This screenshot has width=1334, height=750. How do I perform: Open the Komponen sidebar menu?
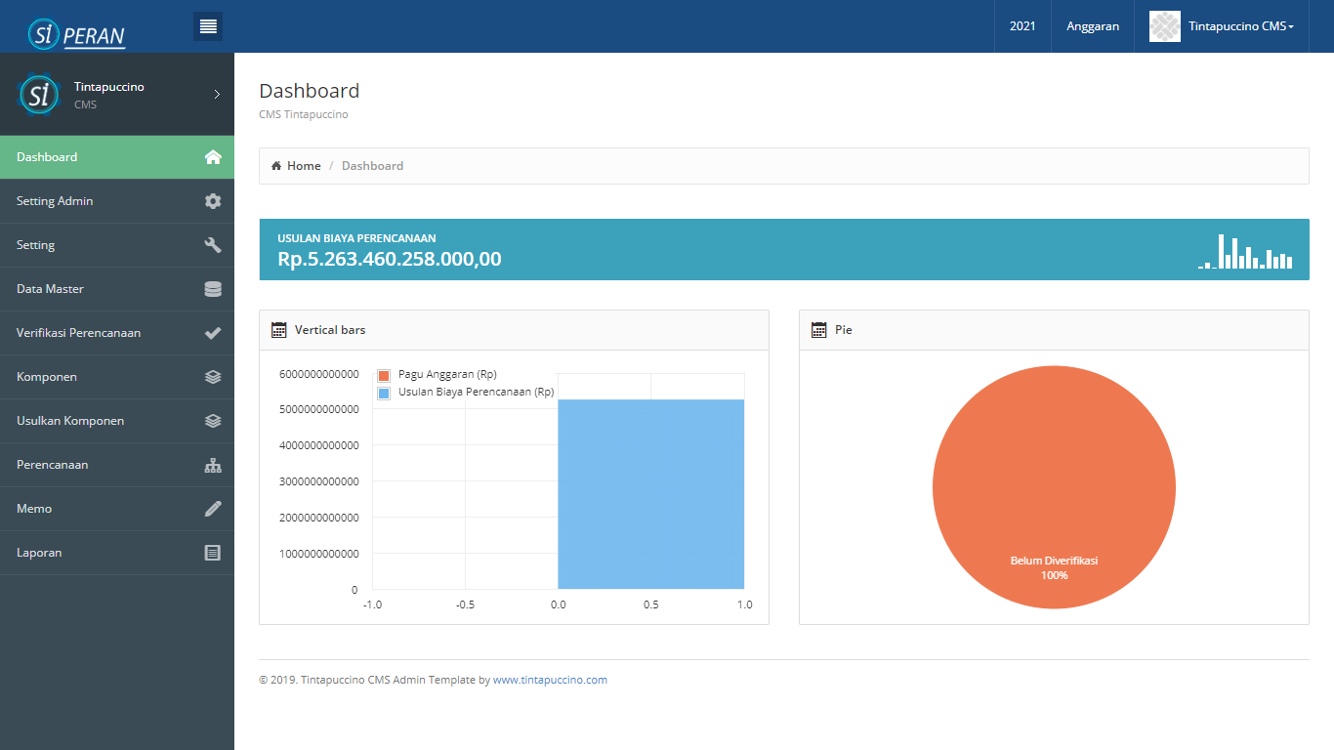[x=47, y=377]
